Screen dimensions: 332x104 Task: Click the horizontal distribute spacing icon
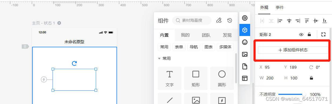pos(262,21)
